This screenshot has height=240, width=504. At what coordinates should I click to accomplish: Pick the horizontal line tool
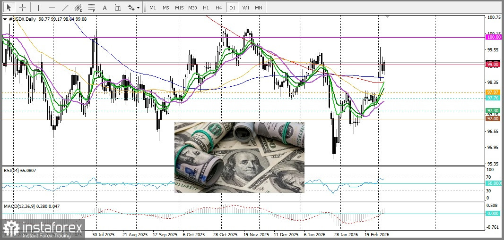[52, 8]
